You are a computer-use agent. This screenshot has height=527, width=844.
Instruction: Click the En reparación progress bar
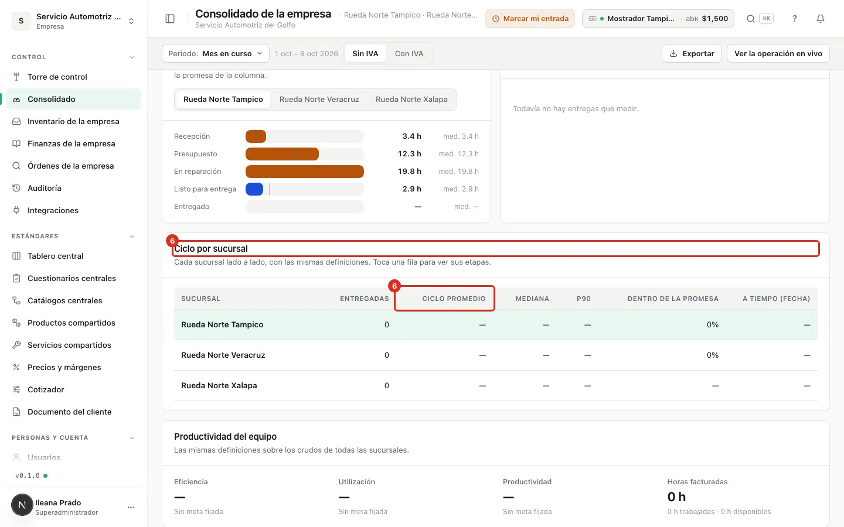click(305, 172)
